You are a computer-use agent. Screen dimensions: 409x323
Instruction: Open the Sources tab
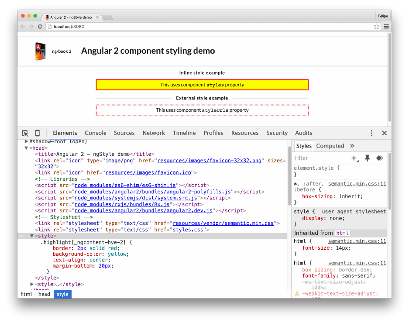[x=124, y=133]
